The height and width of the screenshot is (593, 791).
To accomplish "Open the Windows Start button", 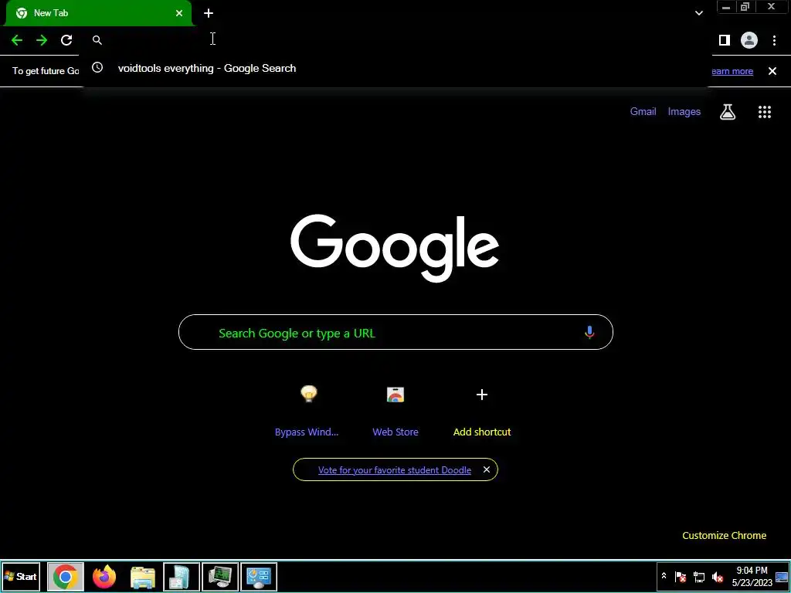I will pos(21,576).
